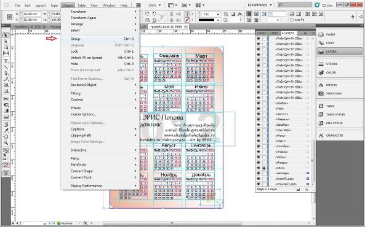Open the Swatches panel button
Image resolution: width=365 pixels, height=227 pixels.
pos(339,93)
